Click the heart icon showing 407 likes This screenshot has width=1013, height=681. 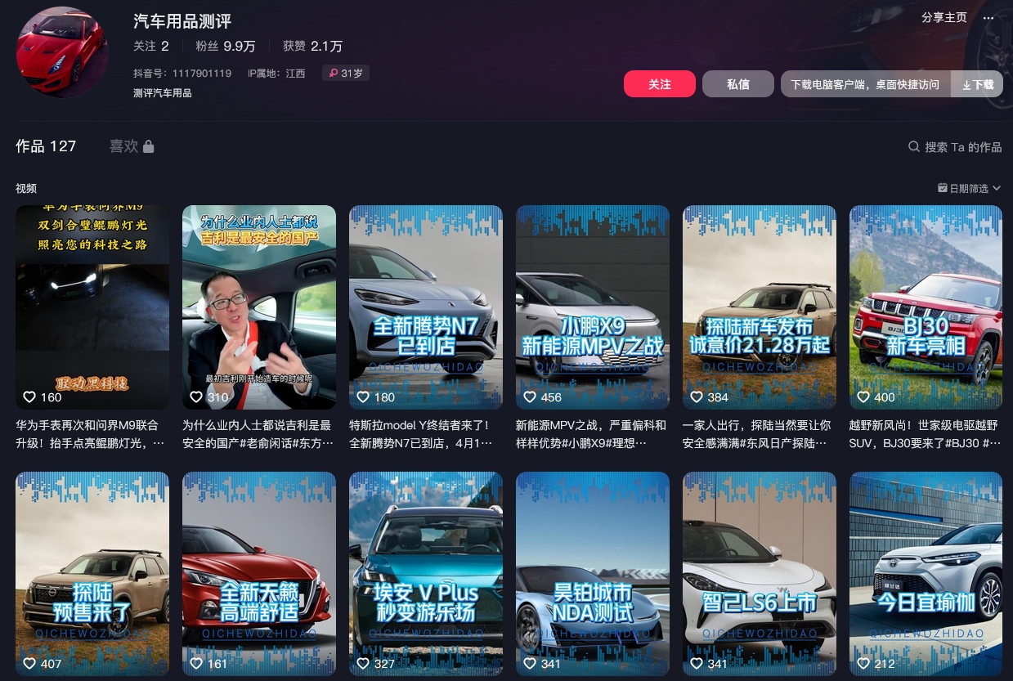(29, 664)
